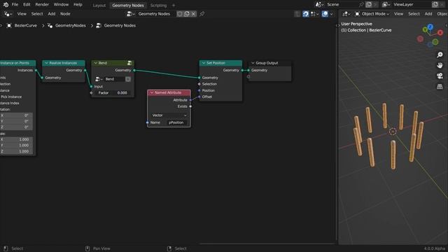The width and height of the screenshot is (448, 252).
Task: Browse node groups dropdown in header
Action: point(131,14)
